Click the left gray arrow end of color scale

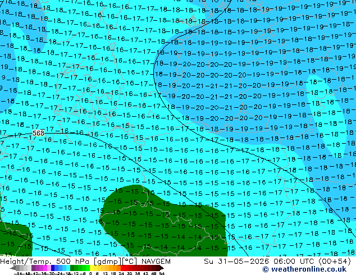12,268
